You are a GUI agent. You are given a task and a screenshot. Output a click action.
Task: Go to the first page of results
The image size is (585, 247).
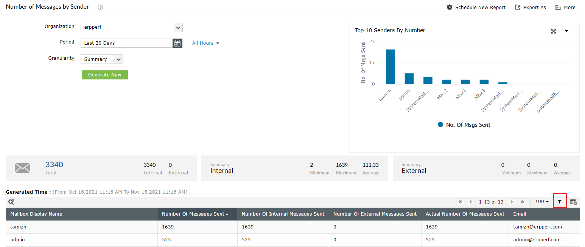tap(461, 202)
